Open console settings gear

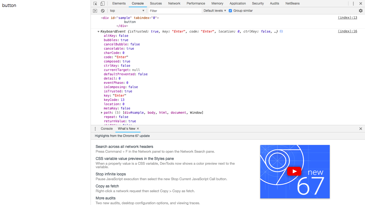[x=361, y=11]
